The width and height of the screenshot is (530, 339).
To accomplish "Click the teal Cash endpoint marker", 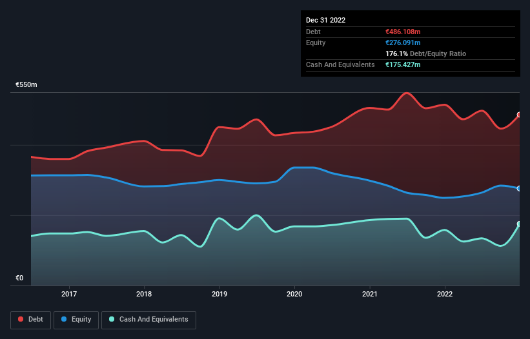I will coord(519,224).
